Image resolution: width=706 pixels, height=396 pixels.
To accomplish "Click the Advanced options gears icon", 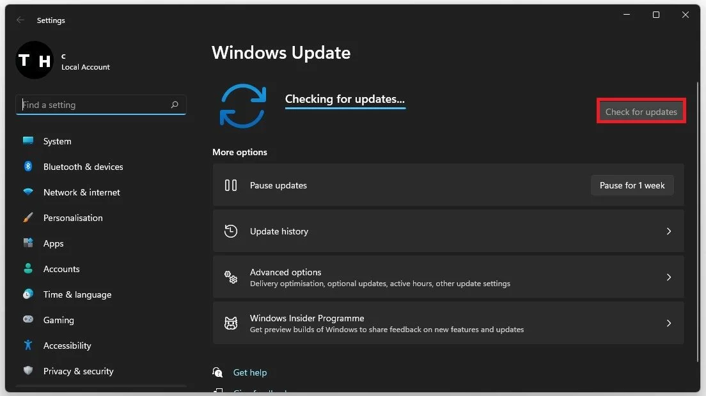I will click(230, 277).
